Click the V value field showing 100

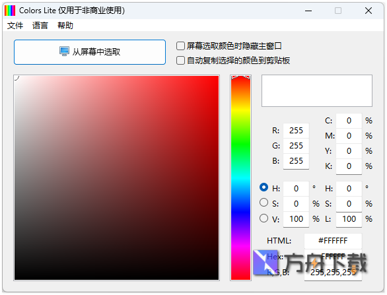[296, 219]
